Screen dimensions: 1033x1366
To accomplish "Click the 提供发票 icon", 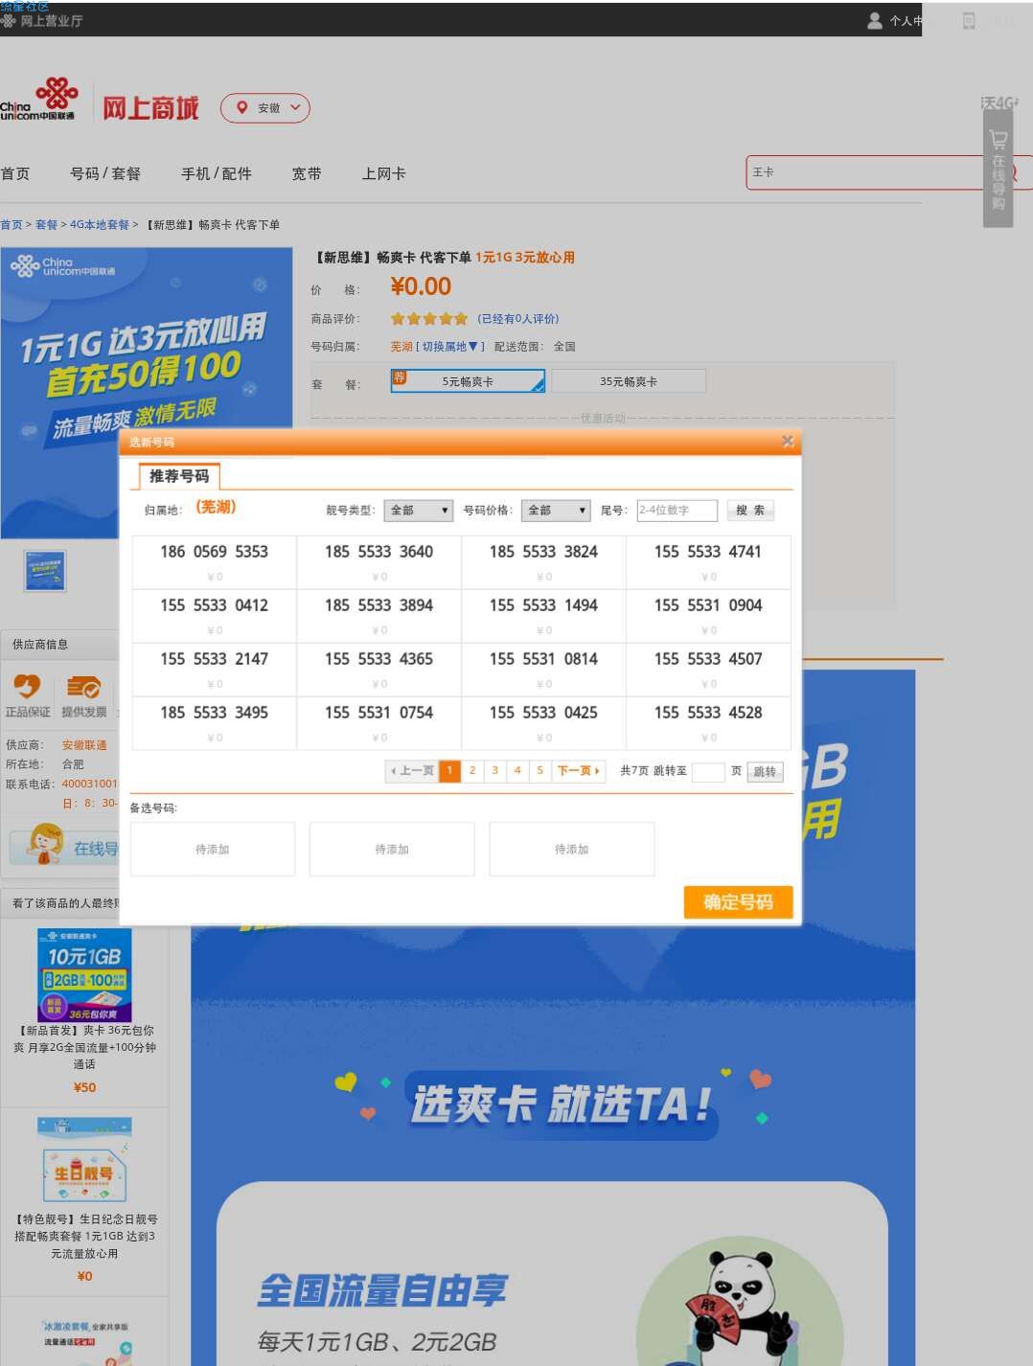I will click(x=83, y=694).
